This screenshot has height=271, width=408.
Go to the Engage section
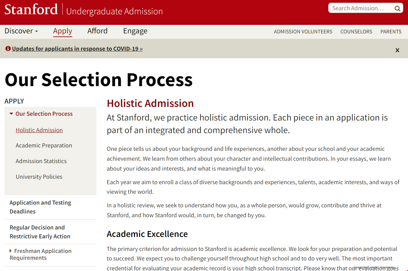135,31
